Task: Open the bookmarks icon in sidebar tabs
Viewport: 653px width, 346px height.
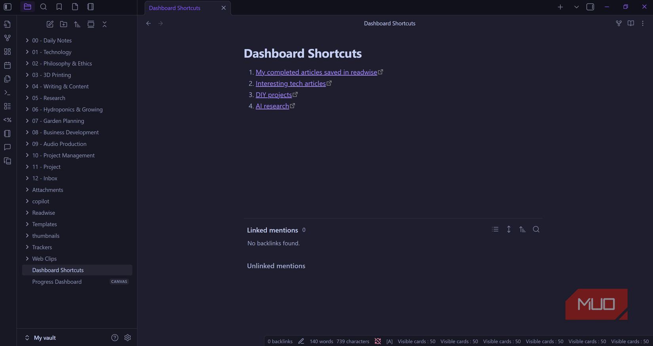Action: click(59, 7)
